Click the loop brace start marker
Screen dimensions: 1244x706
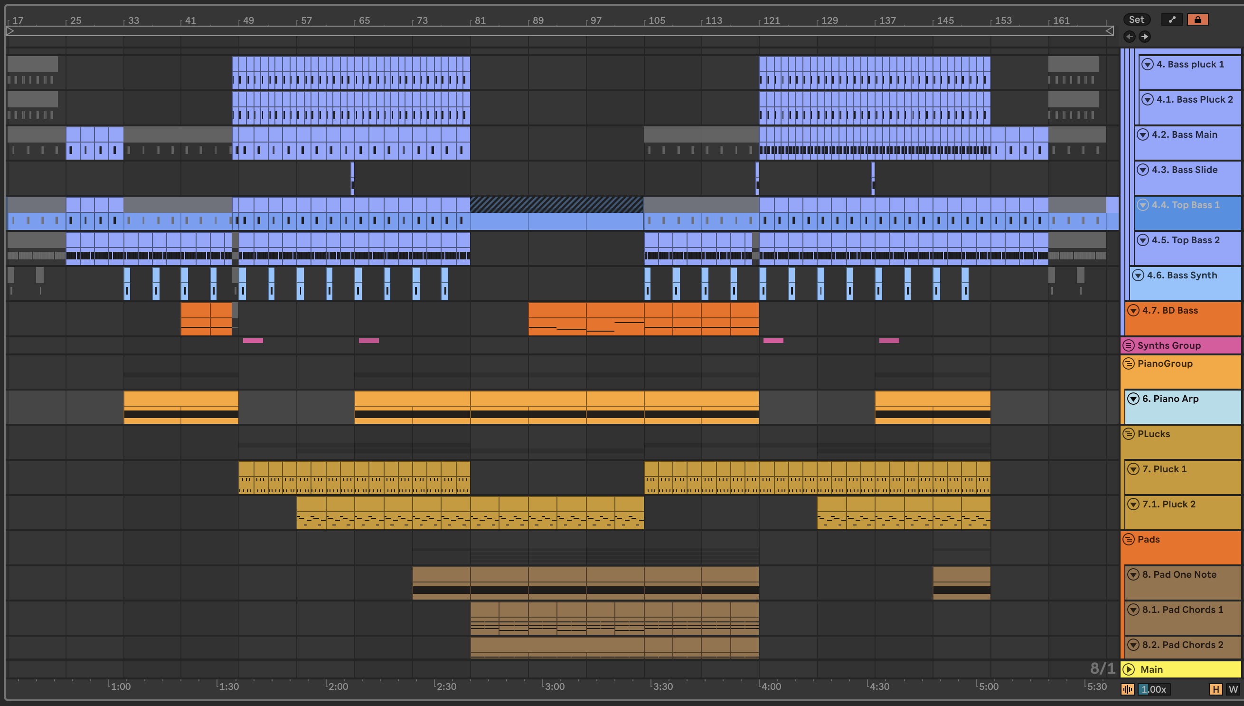tap(10, 31)
